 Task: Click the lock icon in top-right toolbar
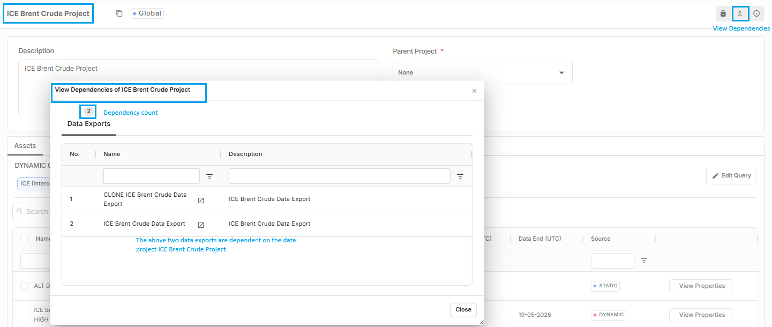pyautogui.click(x=723, y=13)
